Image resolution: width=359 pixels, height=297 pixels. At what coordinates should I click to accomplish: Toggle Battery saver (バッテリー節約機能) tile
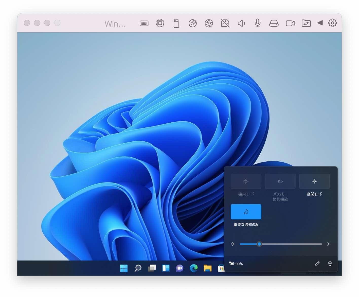[280, 181]
